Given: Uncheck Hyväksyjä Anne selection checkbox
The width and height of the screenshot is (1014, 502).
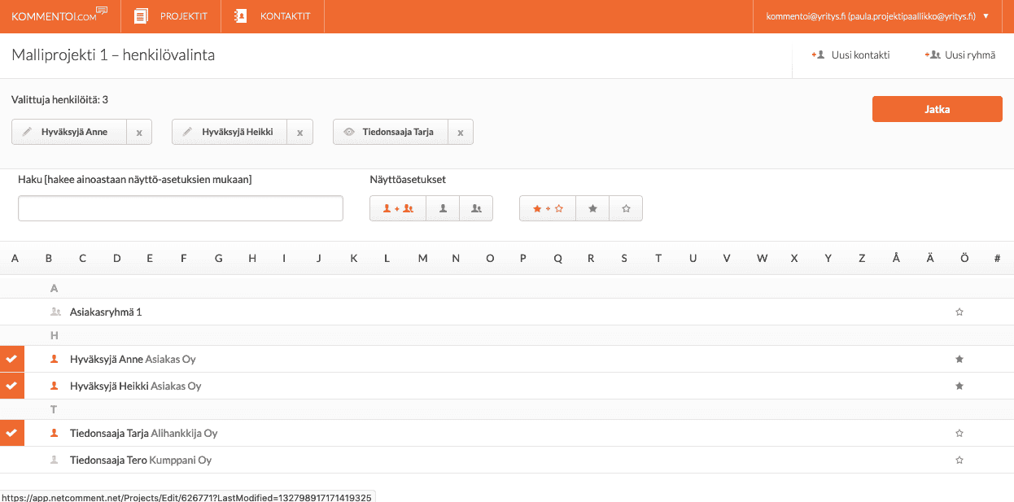Looking at the screenshot, I should pyautogui.click(x=11, y=359).
